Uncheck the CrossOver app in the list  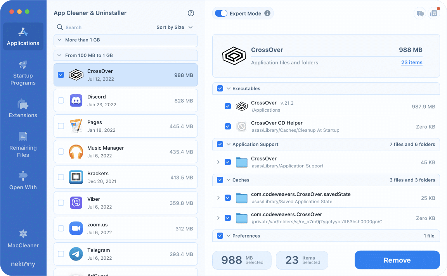(61, 75)
